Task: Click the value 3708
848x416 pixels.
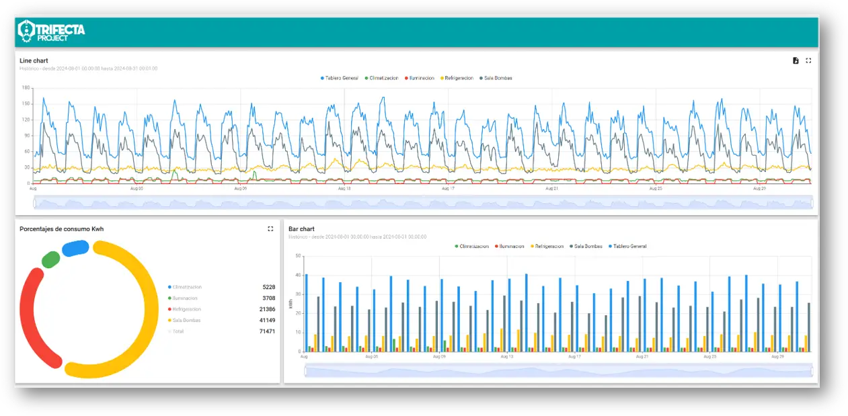Action: point(268,298)
